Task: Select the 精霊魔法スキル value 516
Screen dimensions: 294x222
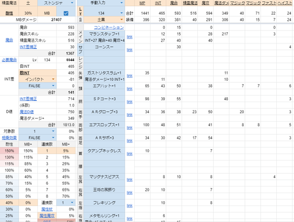Action: click(66, 40)
